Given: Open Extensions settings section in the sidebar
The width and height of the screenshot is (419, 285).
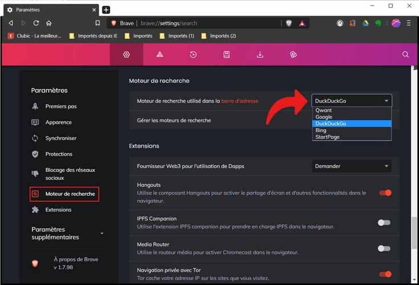Looking at the screenshot, I should [x=51, y=210].
